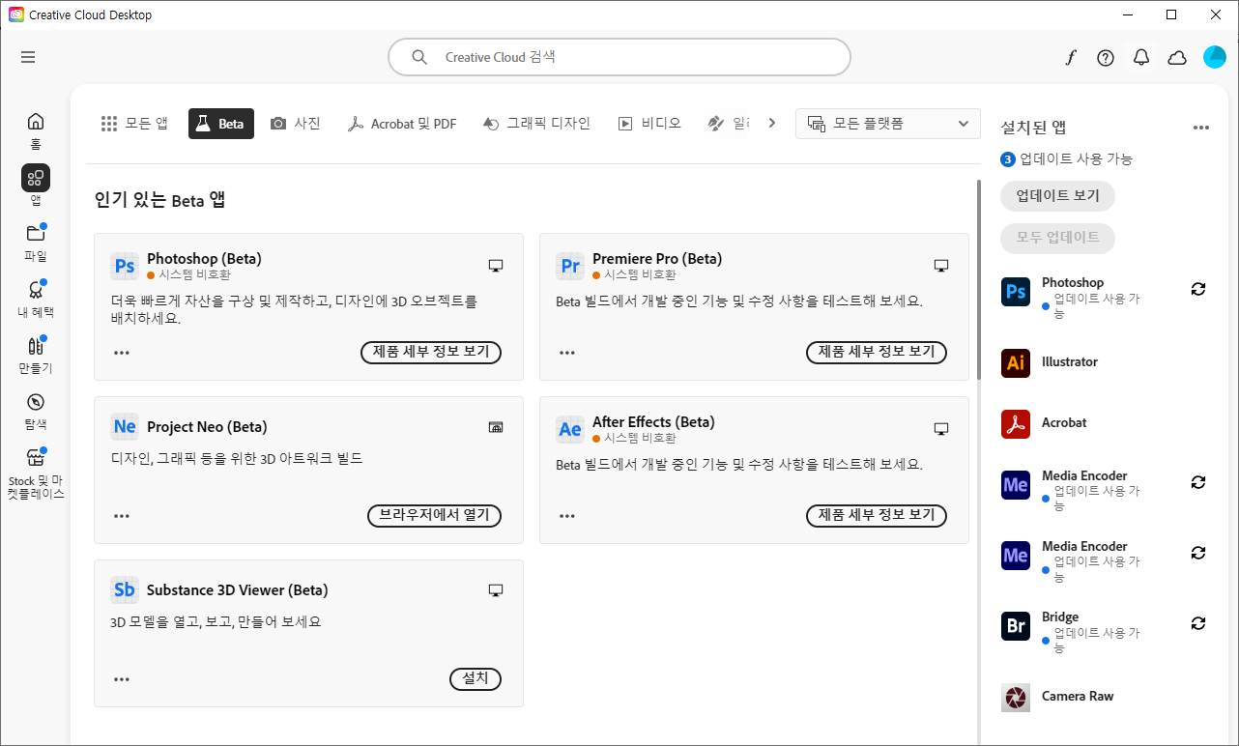
Task: Install (설치) Substance 3D Viewer (Beta)
Action: pos(475,678)
